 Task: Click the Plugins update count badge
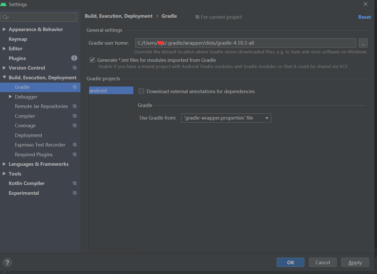[74, 58]
